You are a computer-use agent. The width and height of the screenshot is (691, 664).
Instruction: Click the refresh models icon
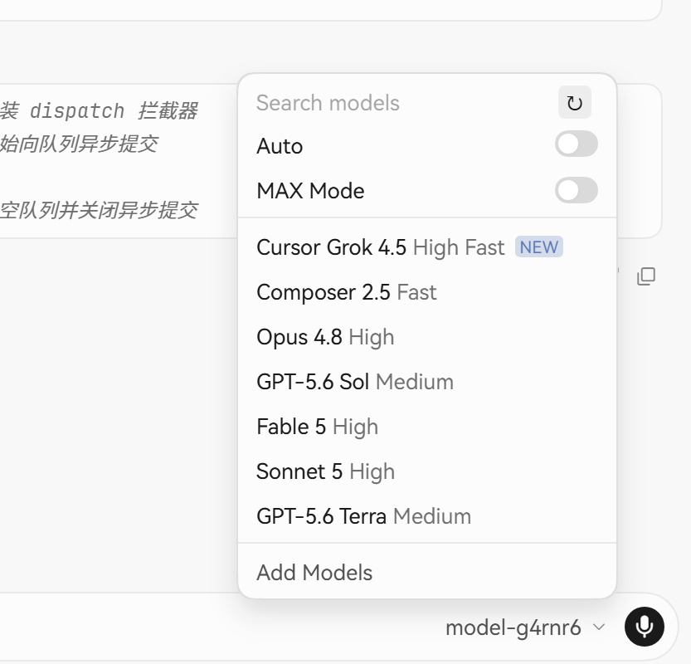point(575,103)
